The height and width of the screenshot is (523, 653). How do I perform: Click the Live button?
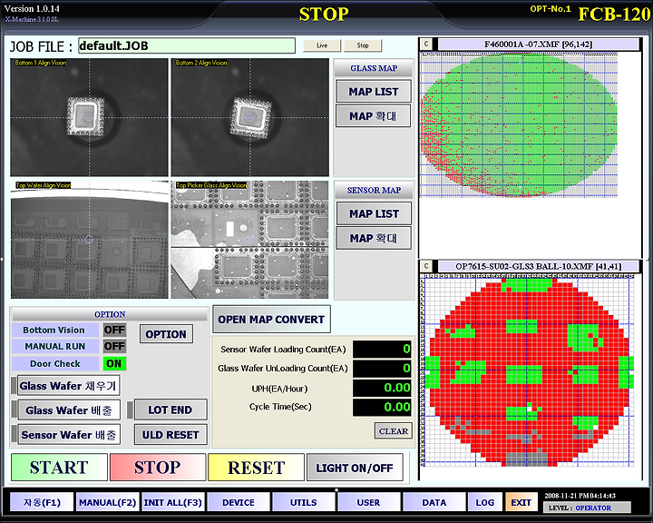[322, 45]
